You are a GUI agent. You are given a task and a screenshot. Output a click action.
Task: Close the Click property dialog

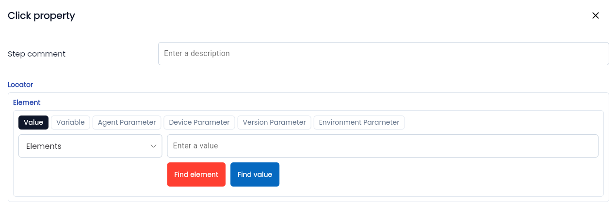pos(596,15)
